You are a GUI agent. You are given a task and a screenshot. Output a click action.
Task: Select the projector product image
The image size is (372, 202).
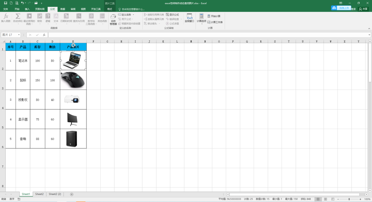(x=72, y=99)
